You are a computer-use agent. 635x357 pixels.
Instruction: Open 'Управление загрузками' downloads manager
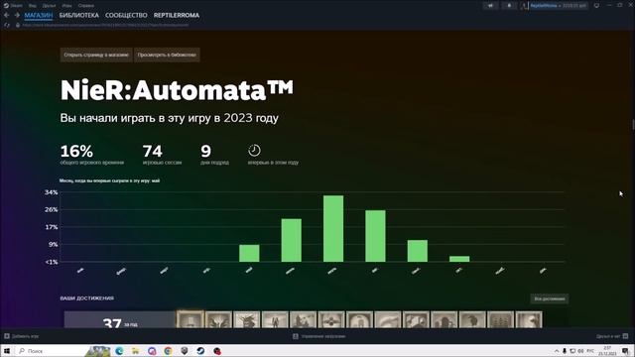click(319, 336)
